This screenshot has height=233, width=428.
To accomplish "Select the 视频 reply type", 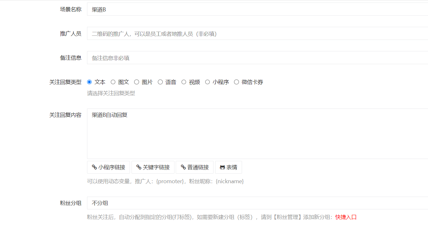I will (x=183, y=82).
